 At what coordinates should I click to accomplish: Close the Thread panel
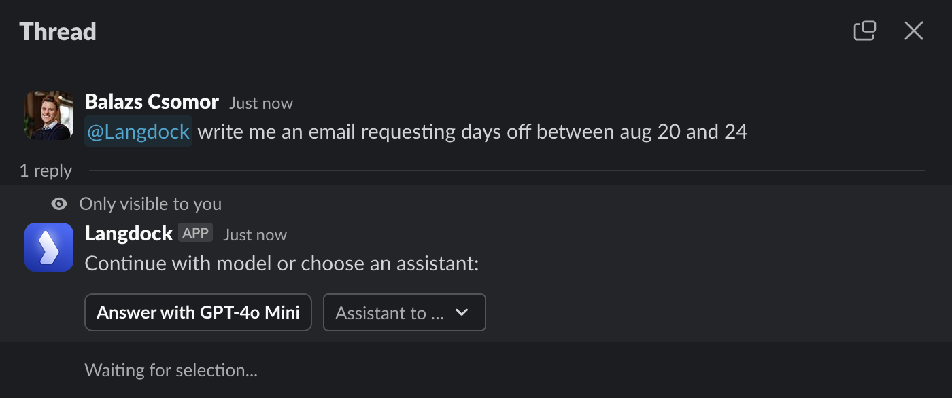[x=913, y=31]
